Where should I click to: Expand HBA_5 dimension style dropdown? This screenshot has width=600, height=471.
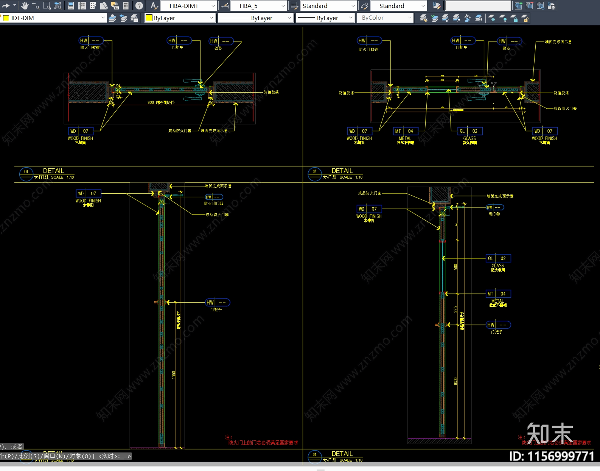click(x=283, y=6)
